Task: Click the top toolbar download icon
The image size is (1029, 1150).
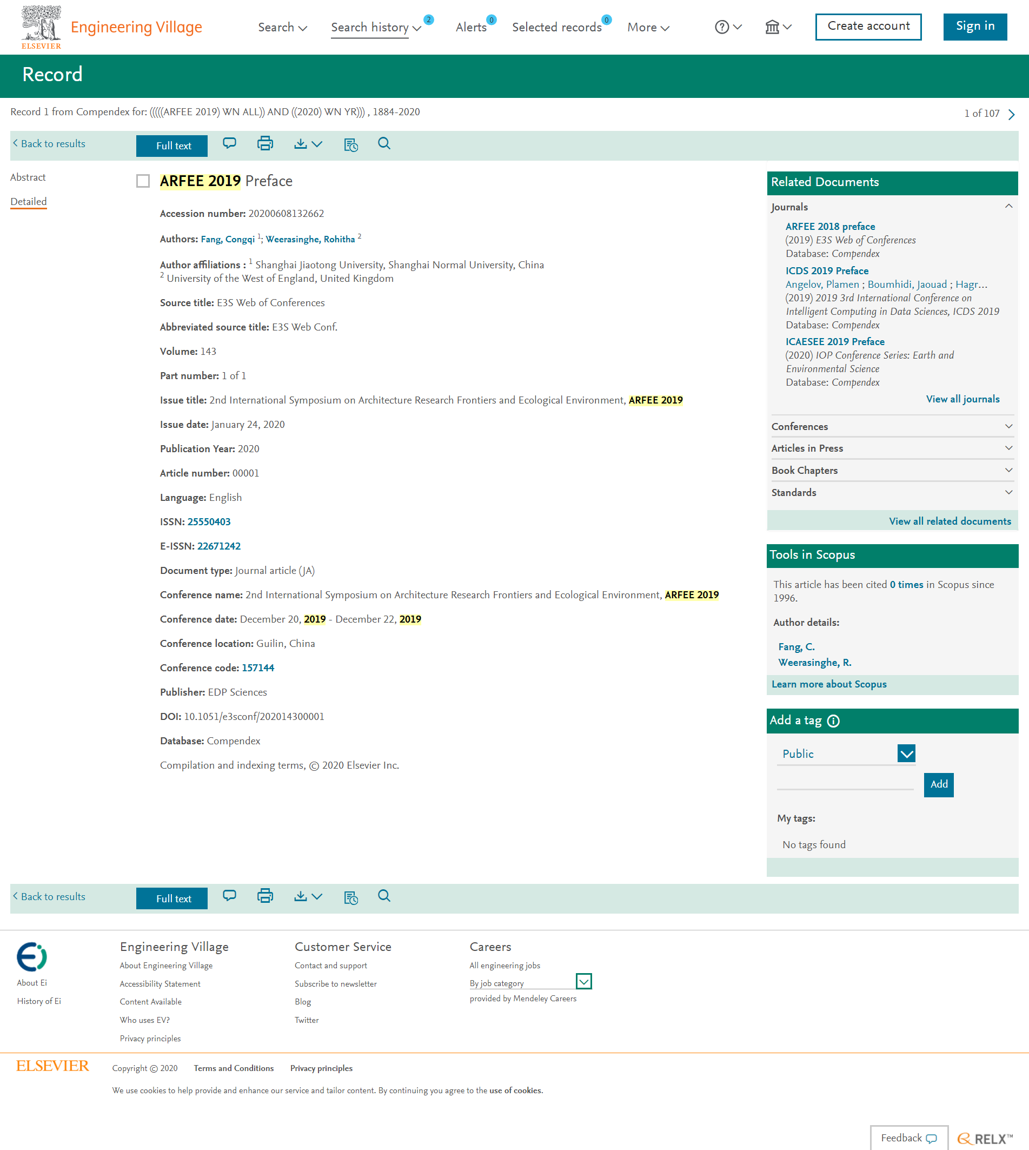Action: coord(301,144)
